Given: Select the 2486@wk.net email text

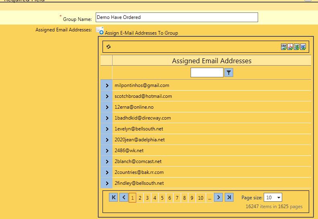Looking at the screenshot, I should tap(129, 151).
